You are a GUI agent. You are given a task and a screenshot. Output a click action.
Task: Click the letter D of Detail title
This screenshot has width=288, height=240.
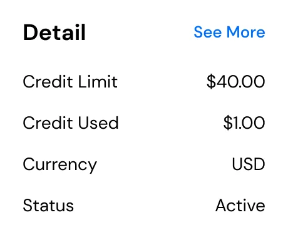30,32
